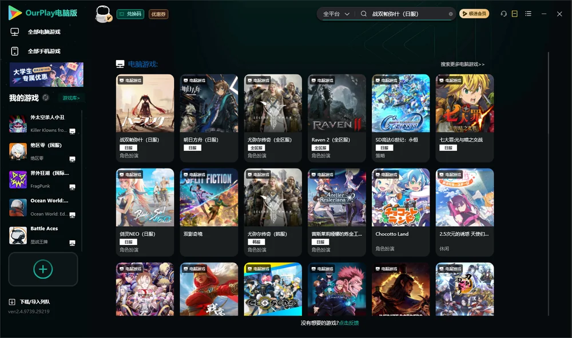Open the 游戏库 library link
This screenshot has width=572, height=338.
click(x=71, y=98)
